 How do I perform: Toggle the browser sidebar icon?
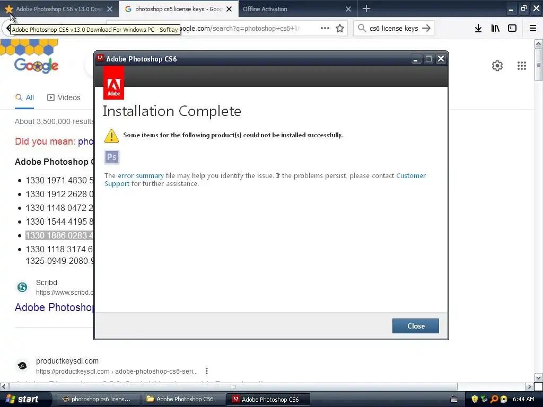pyautogui.click(x=512, y=28)
